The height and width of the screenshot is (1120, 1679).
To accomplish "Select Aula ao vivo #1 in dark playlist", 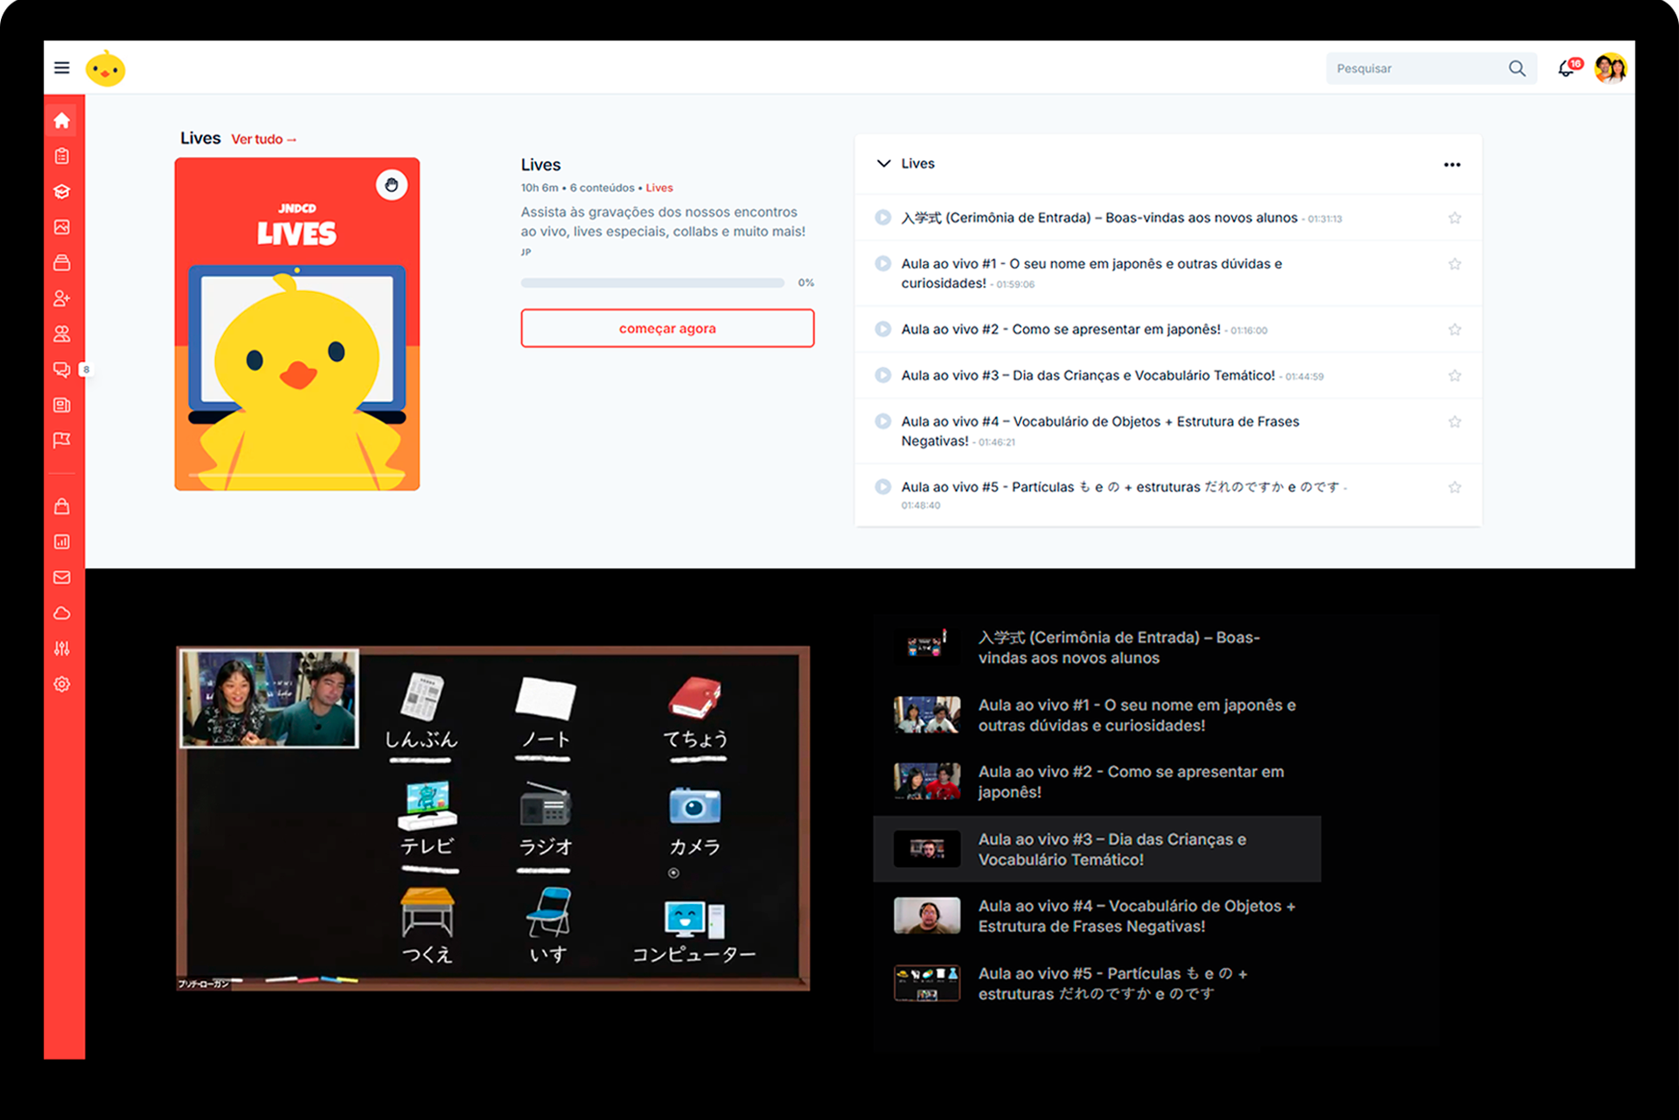I will (1097, 715).
